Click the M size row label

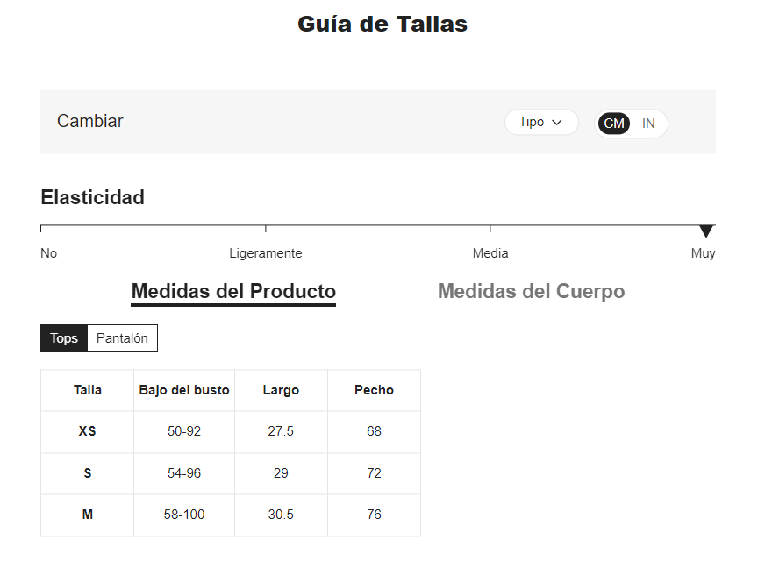88,515
